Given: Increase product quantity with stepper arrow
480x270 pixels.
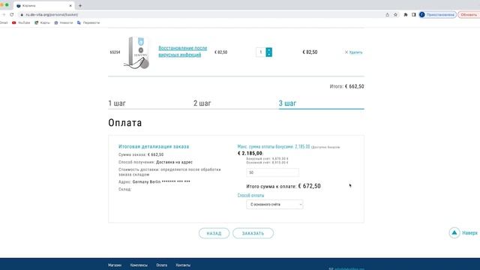Looking at the screenshot, I should pyautogui.click(x=268, y=50).
